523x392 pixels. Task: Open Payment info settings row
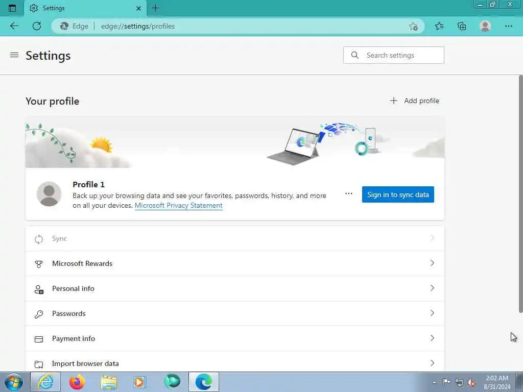pyautogui.click(x=235, y=338)
